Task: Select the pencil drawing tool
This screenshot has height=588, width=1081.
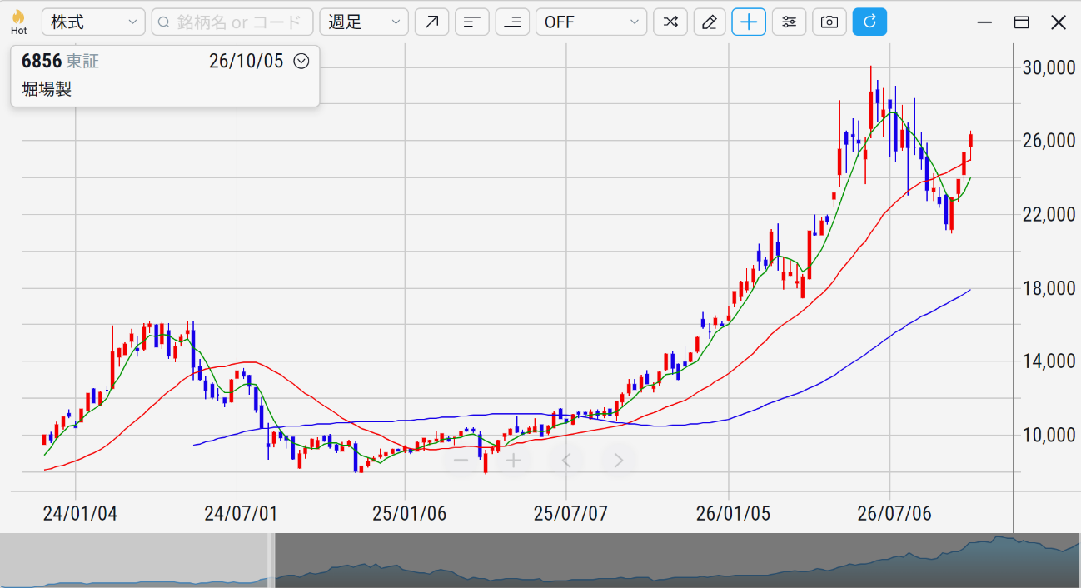Action: 710,22
